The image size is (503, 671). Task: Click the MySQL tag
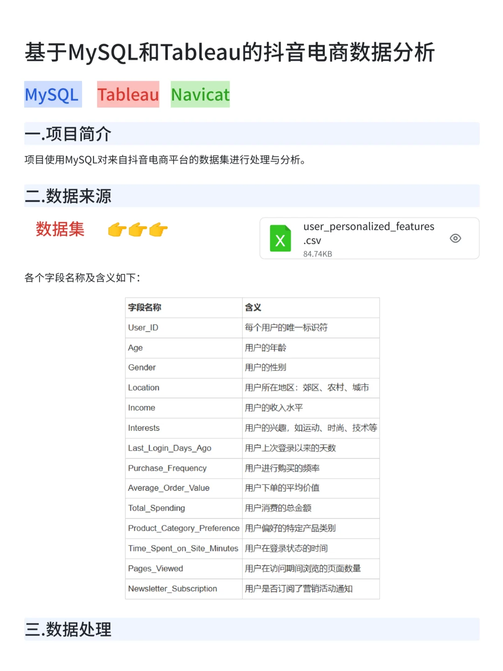pyautogui.click(x=53, y=95)
